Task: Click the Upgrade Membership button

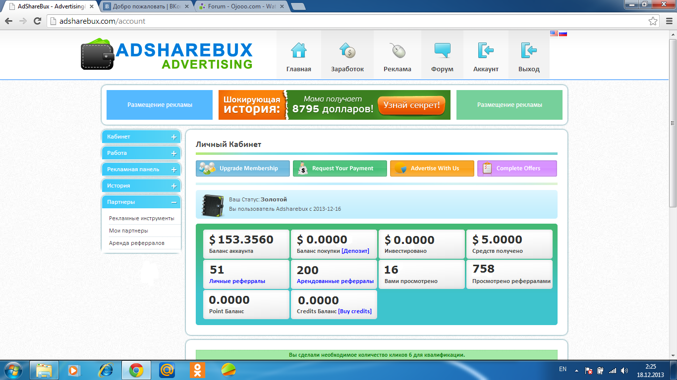Action: pyautogui.click(x=243, y=168)
